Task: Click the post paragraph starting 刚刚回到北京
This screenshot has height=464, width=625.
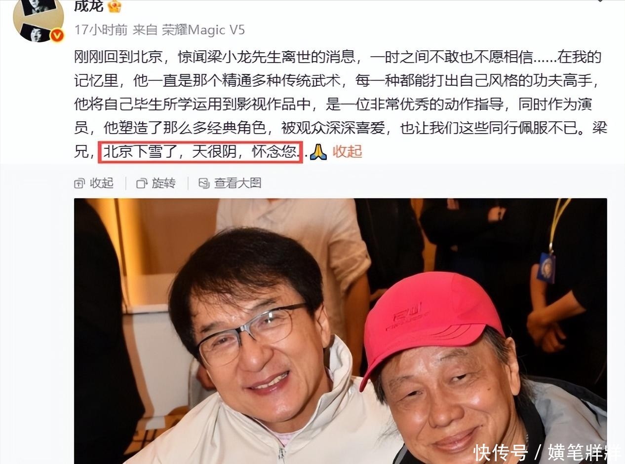Action: click(x=340, y=104)
